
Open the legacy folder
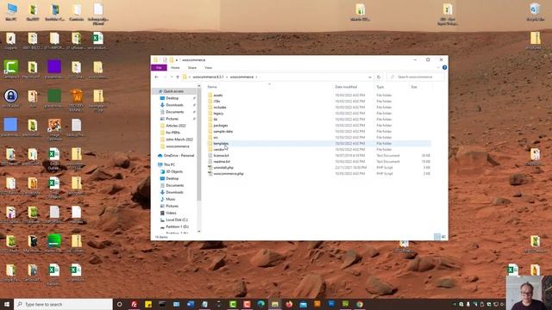click(218, 113)
